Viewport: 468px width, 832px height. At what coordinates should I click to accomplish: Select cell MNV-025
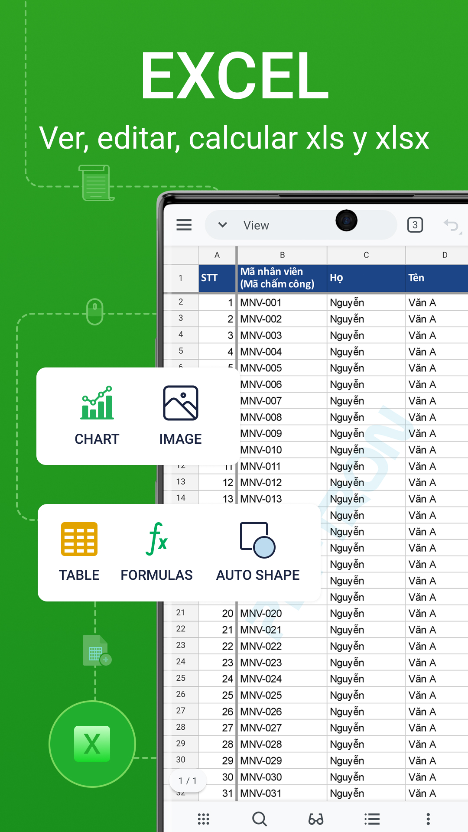(x=282, y=695)
